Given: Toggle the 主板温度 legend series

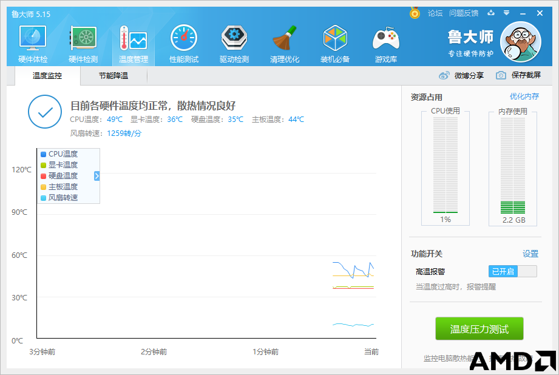Looking at the screenshot, I should 59,187.
